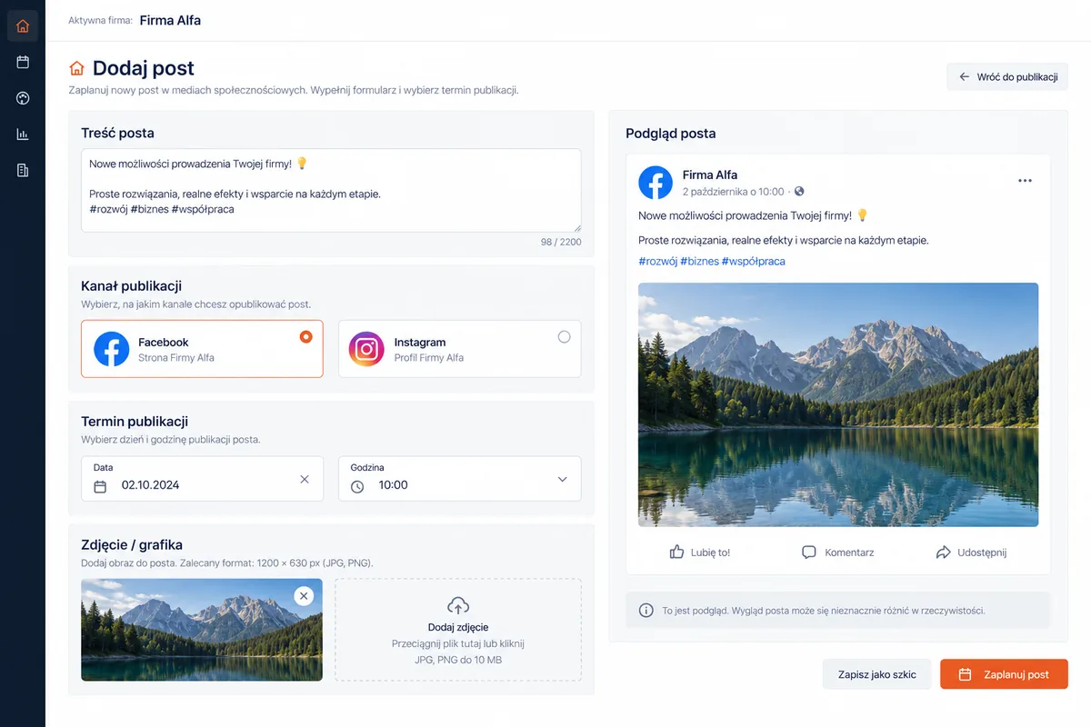Click the Wróć do publikacji button label
The height and width of the screenshot is (727, 1091).
tap(1017, 77)
